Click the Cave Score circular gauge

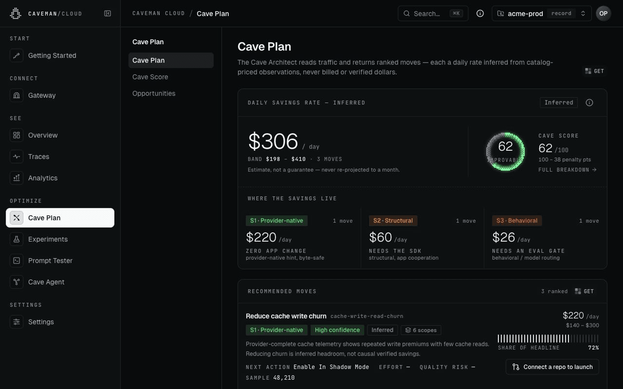click(505, 151)
